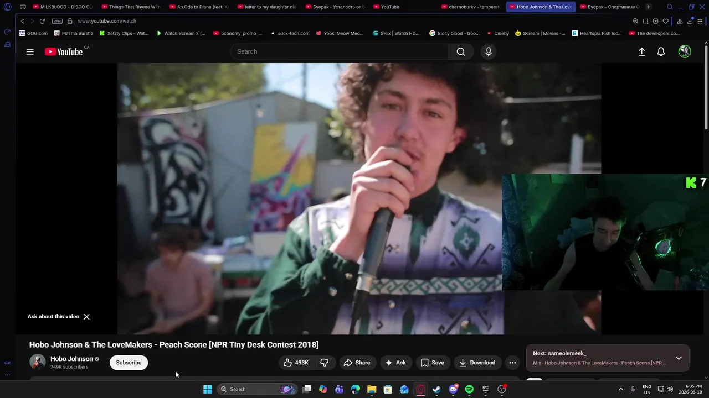Save the video to a playlist

[x=433, y=363]
